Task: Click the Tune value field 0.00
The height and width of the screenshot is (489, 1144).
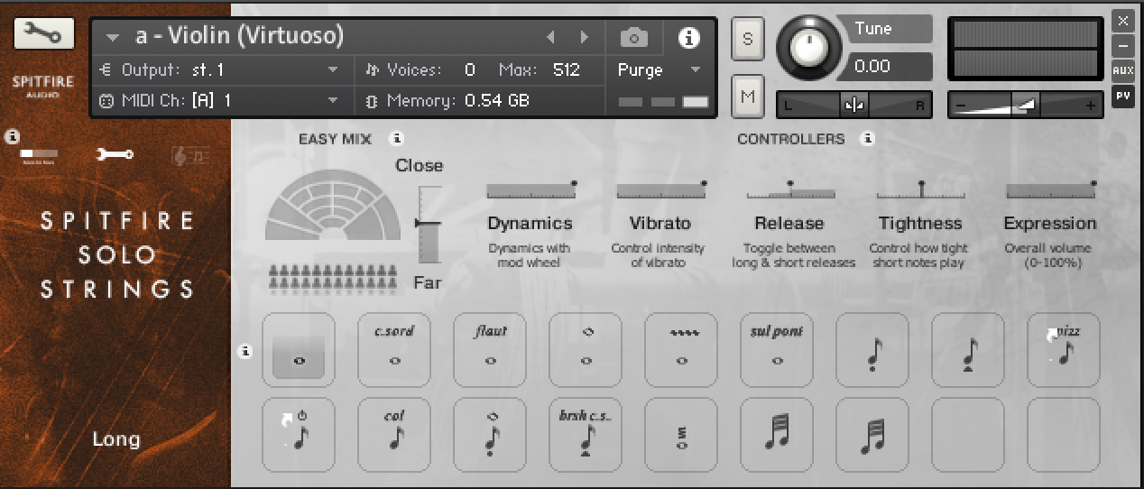Action: [889, 66]
